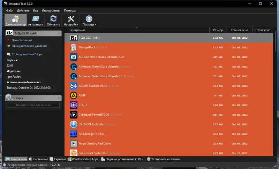This screenshot has height=169, width=279.
Task: Click the info icon in status bar
Action: coord(5,165)
